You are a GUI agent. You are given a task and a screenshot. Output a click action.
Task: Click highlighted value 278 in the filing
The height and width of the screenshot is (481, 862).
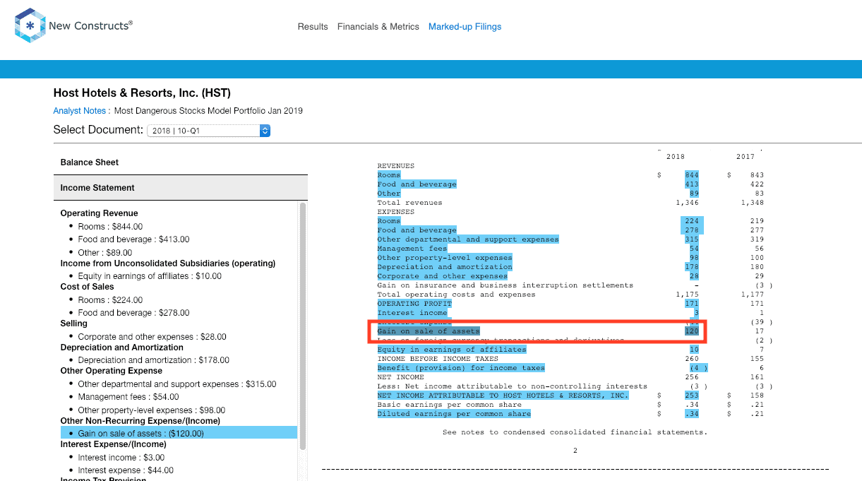click(691, 230)
